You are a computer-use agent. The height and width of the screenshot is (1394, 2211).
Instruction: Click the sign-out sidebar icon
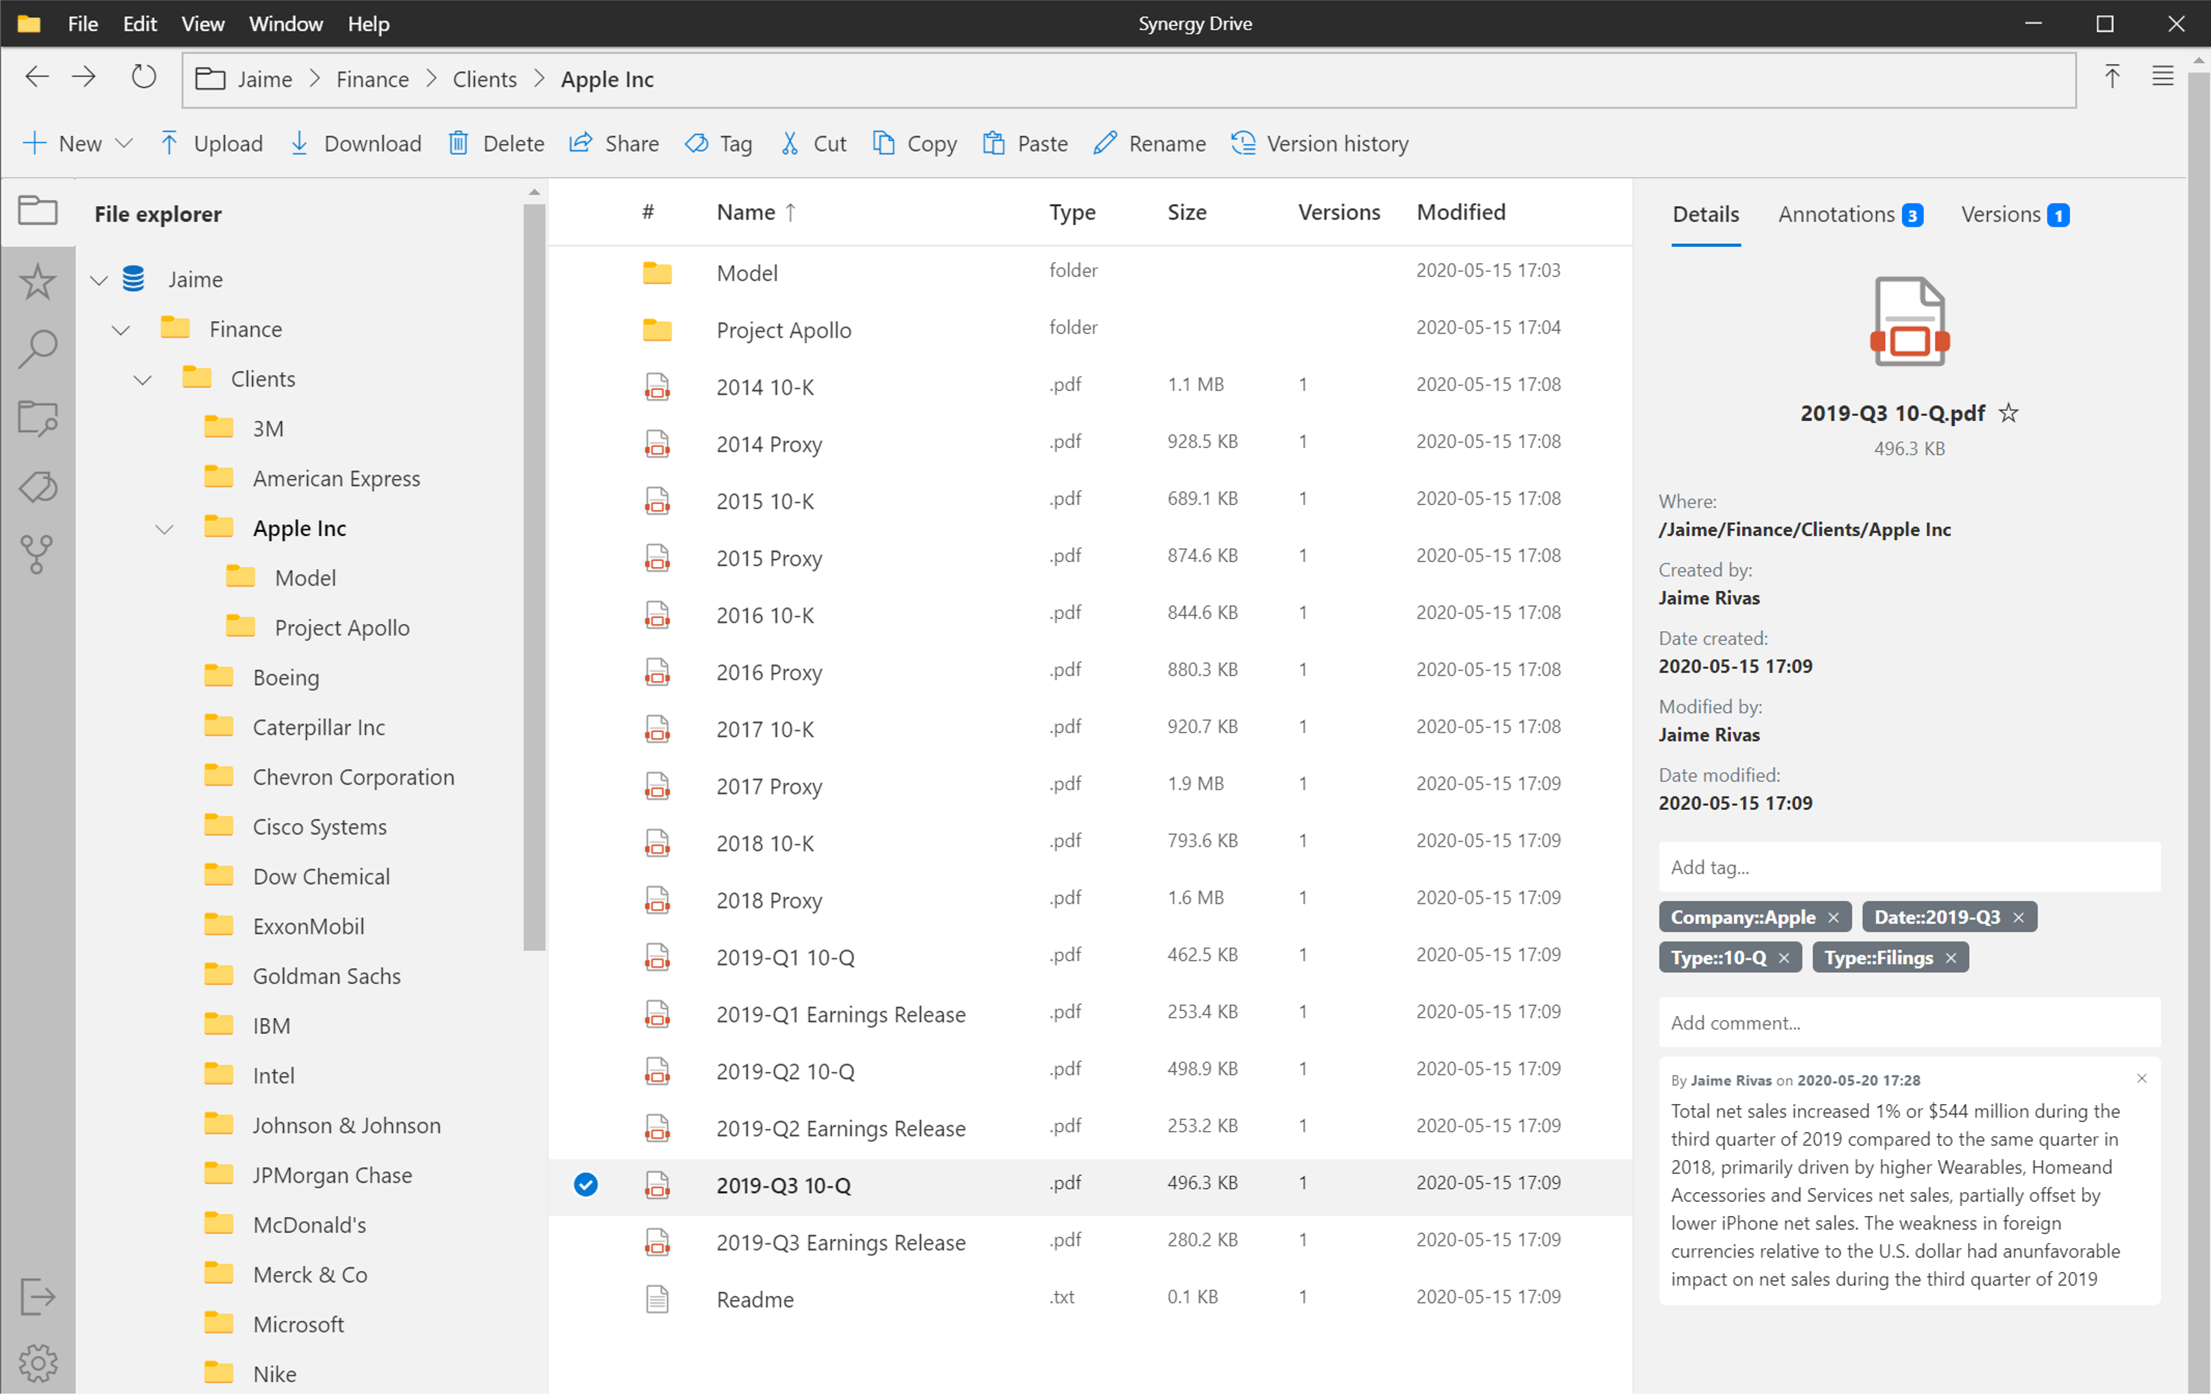point(38,1296)
